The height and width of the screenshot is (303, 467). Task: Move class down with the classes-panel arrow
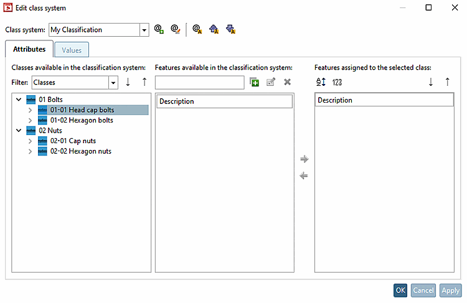(x=128, y=82)
